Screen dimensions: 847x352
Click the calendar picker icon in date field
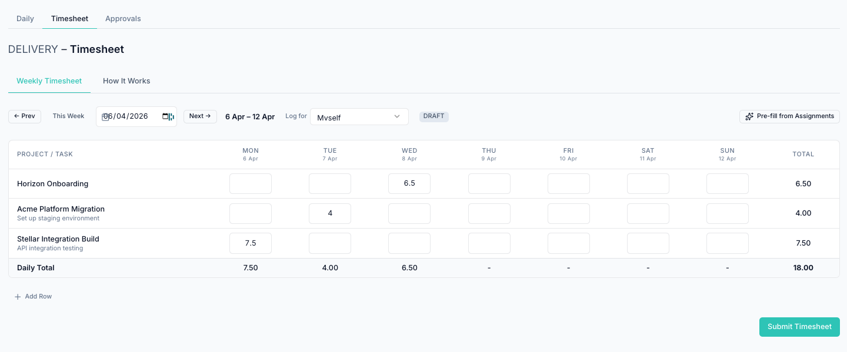tap(165, 116)
